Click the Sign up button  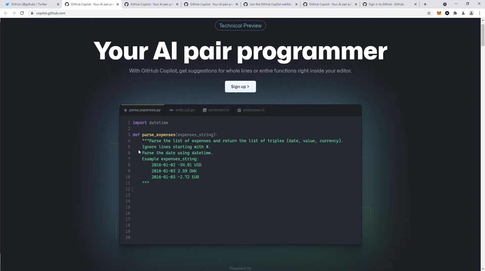click(x=240, y=87)
